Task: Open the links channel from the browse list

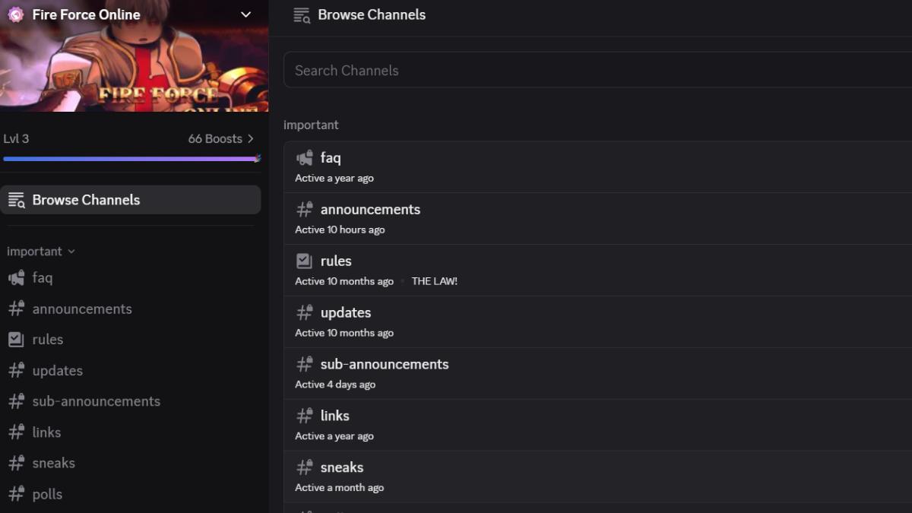Action: 334,415
